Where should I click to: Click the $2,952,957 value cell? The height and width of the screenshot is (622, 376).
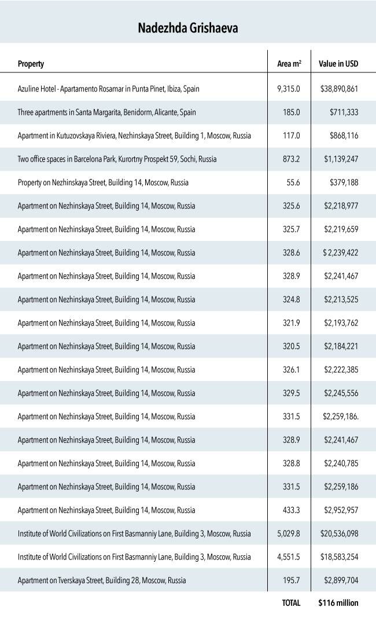340,510
